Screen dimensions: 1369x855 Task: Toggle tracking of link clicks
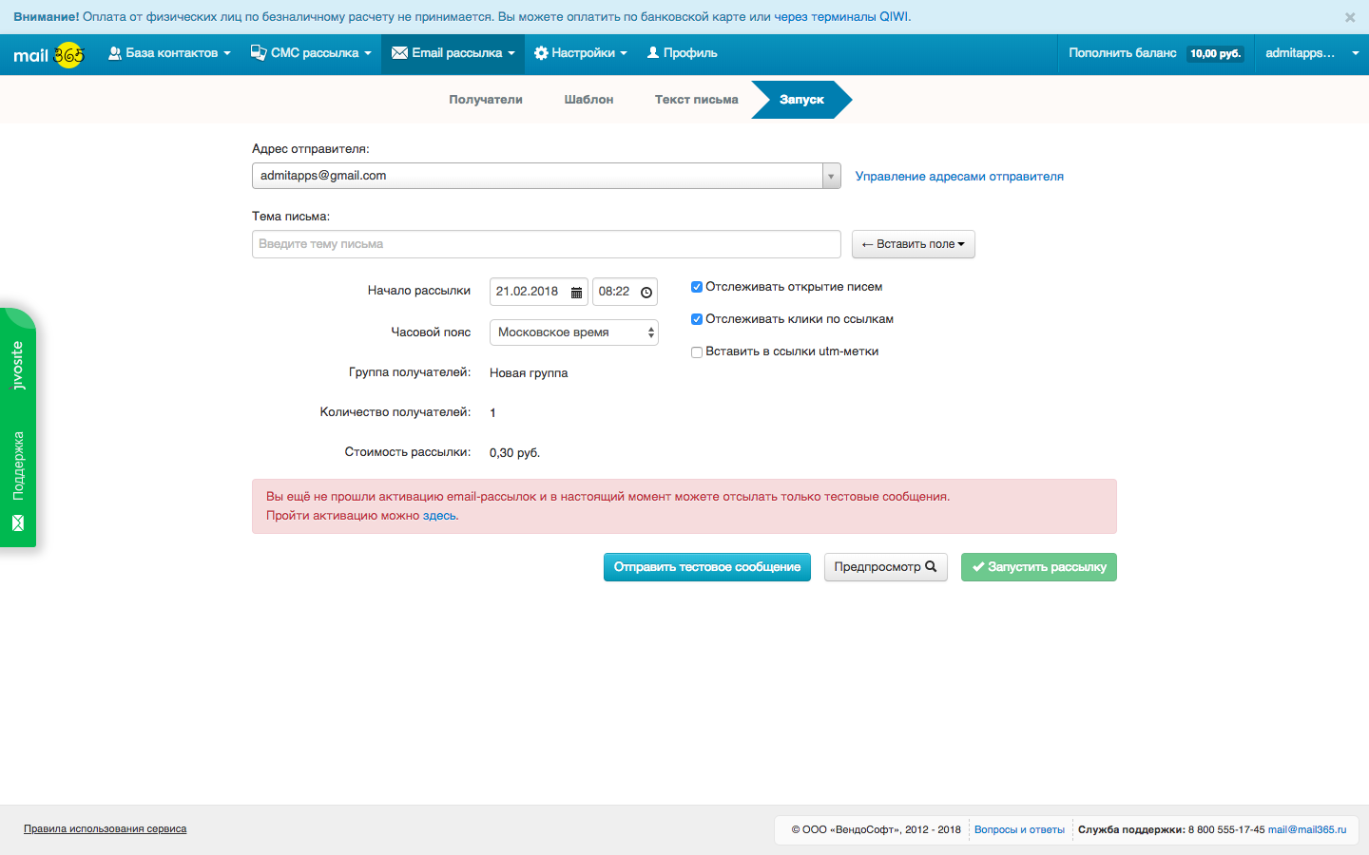tap(697, 319)
